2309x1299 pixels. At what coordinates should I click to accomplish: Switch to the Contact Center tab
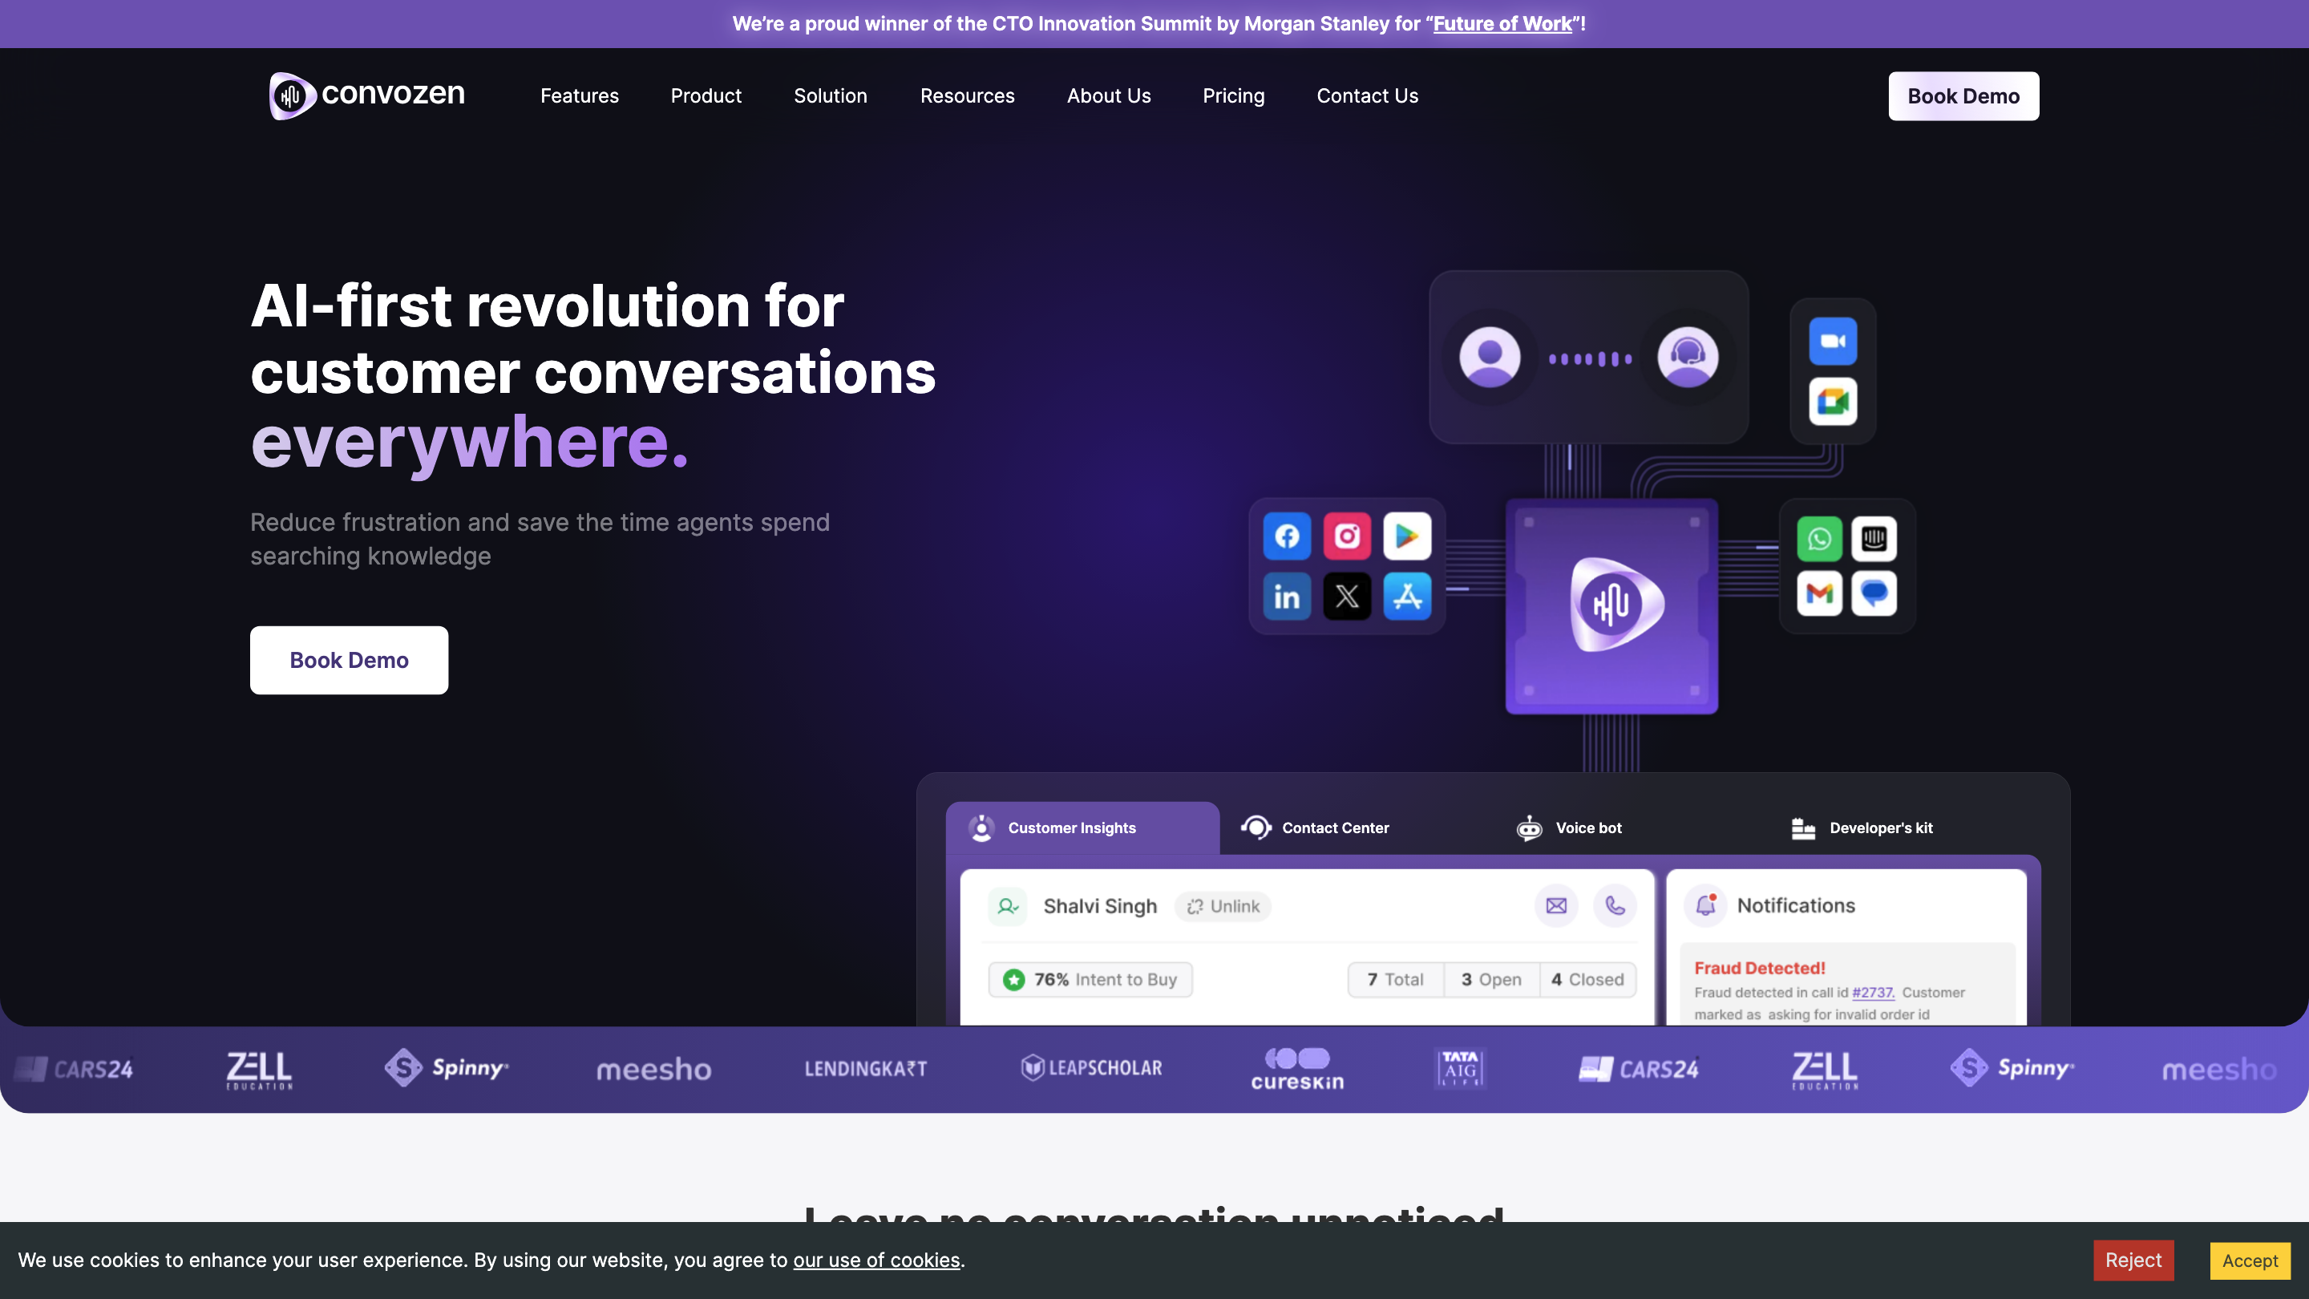[1334, 828]
